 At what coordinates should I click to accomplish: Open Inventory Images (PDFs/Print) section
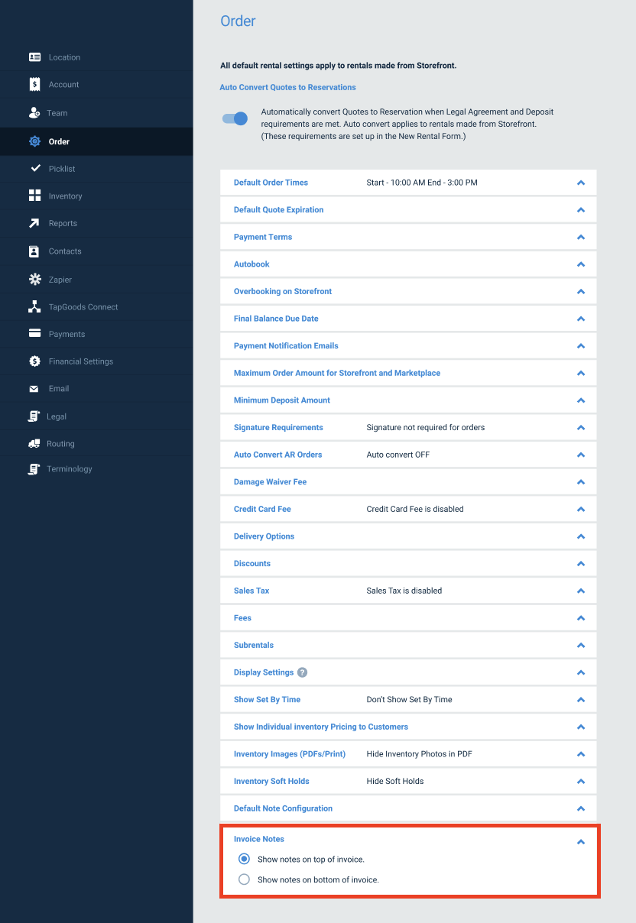pyautogui.click(x=408, y=754)
